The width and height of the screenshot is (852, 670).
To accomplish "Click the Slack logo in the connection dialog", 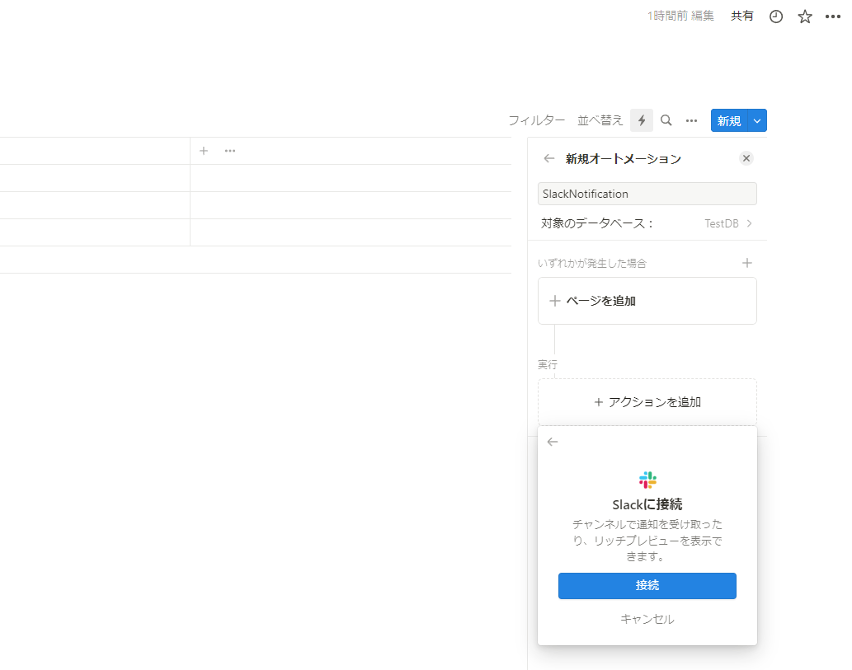I will pos(647,480).
